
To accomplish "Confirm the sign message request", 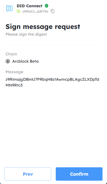I will [79, 174].
